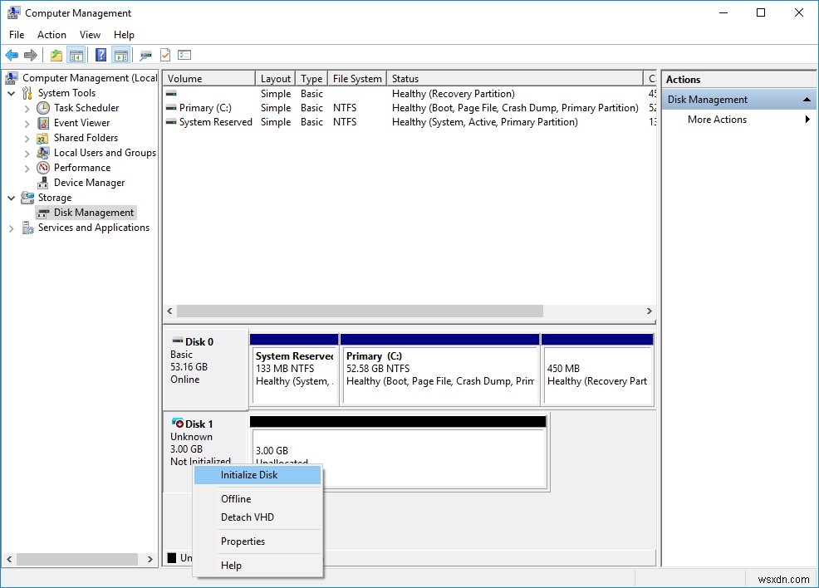
Task: Click tree pane scroll right arrow
Action: pyautogui.click(x=150, y=559)
